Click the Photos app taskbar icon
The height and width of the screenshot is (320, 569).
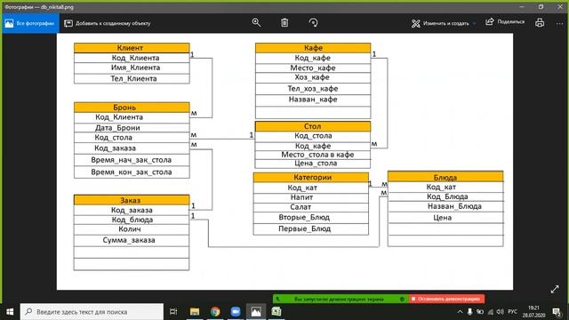(256, 312)
